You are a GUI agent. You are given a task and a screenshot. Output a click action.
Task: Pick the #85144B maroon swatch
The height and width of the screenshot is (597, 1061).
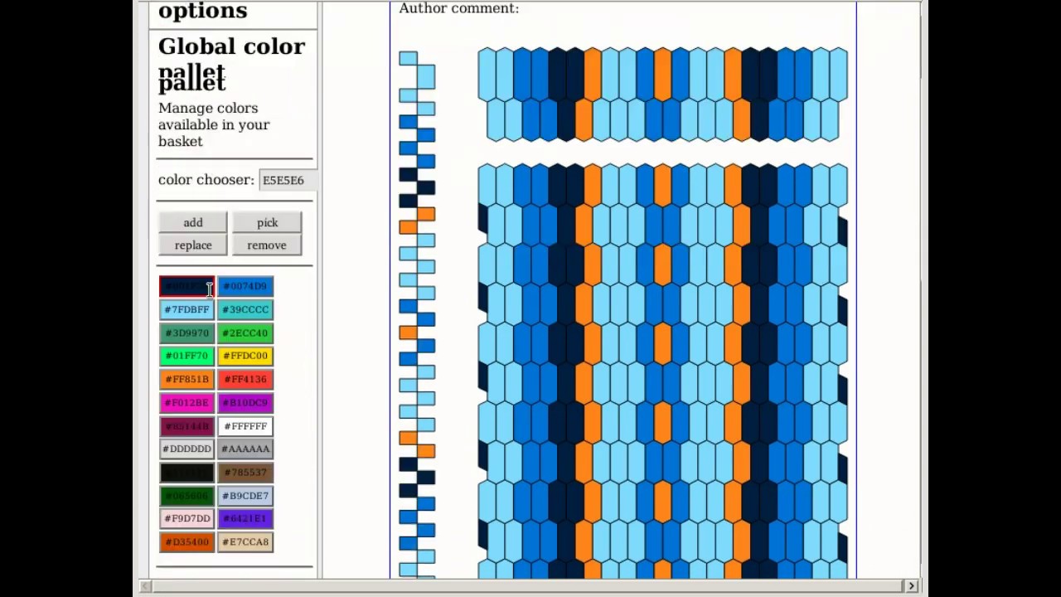[187, 425]
